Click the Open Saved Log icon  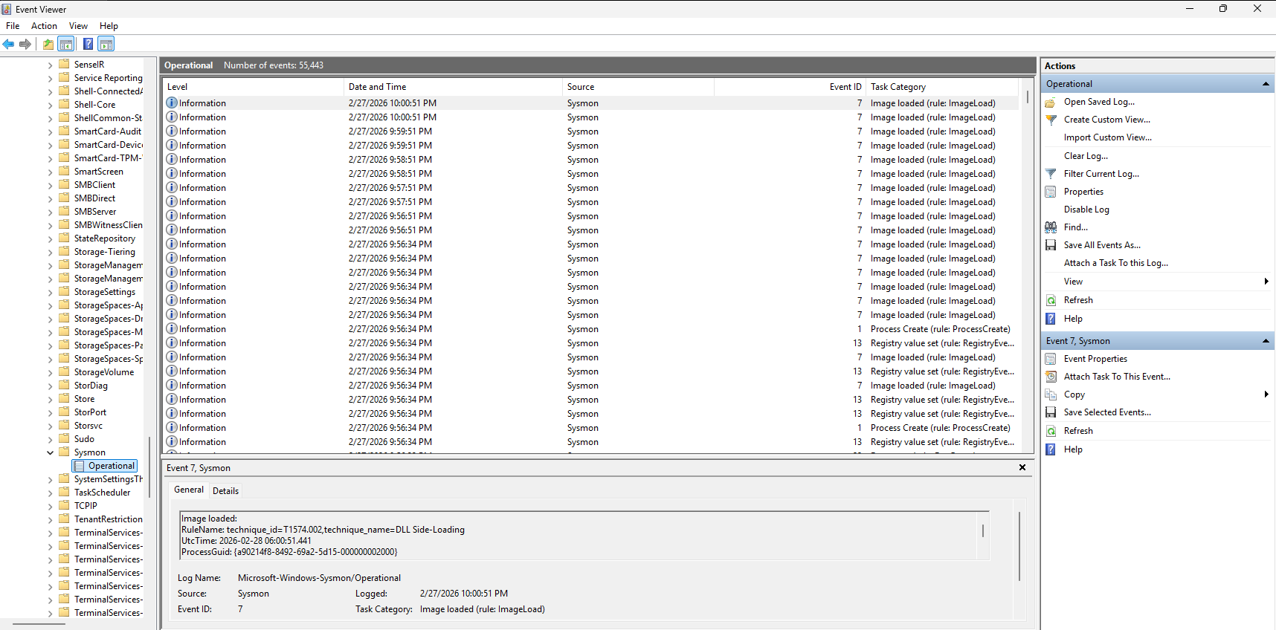point(1051,103)
